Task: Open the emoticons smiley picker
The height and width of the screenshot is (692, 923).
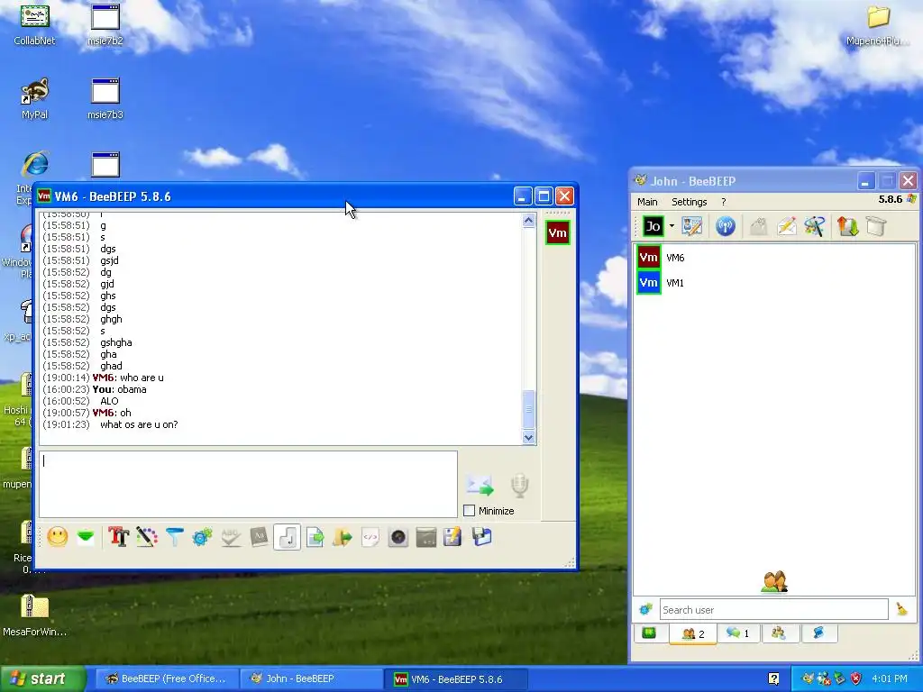Action: pyautogui.click(x=57, y=537)
